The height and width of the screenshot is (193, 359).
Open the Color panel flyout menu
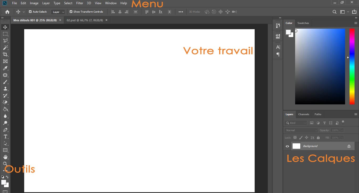click(x=356, y=23)
